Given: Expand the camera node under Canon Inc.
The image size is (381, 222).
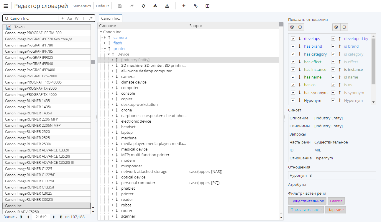Looking at the screenshot, I should coord(105,37).
